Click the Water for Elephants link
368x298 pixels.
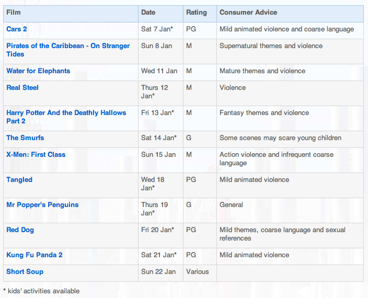tap(38, 71)
